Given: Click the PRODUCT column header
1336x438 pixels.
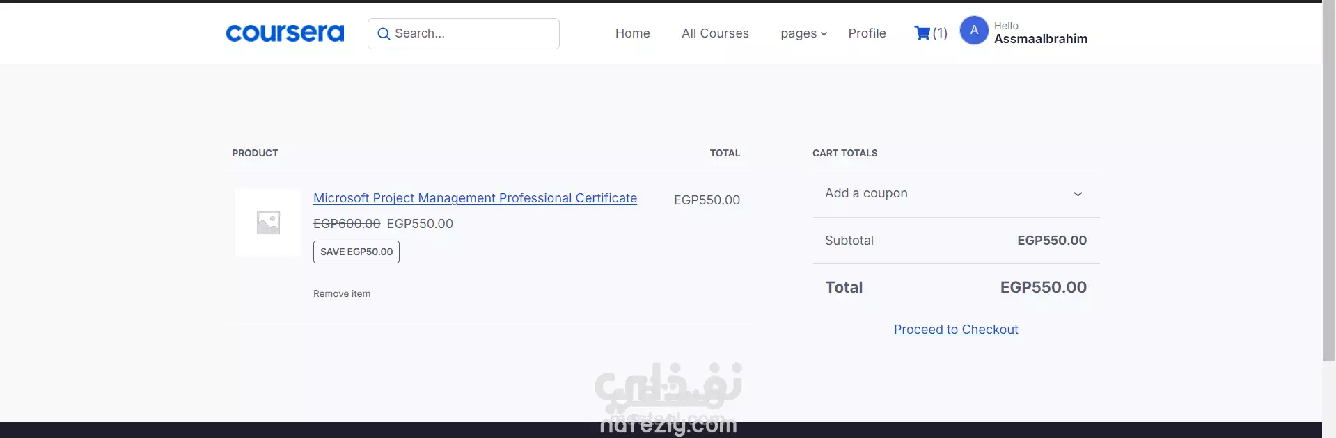Looking at the screenshot, I should pos(256,153).
